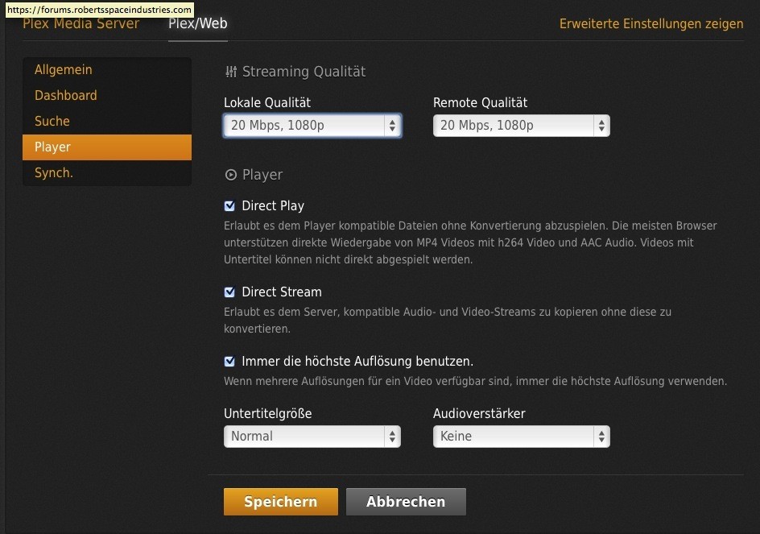Select the Player sidebar item
Viewport: 760px width, 534px height.
tap(107, 147)
